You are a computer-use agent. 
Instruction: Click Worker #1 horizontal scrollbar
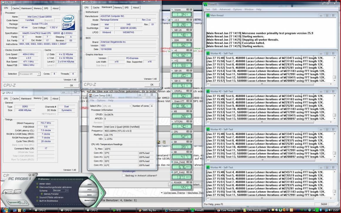(x=269, y=84)
